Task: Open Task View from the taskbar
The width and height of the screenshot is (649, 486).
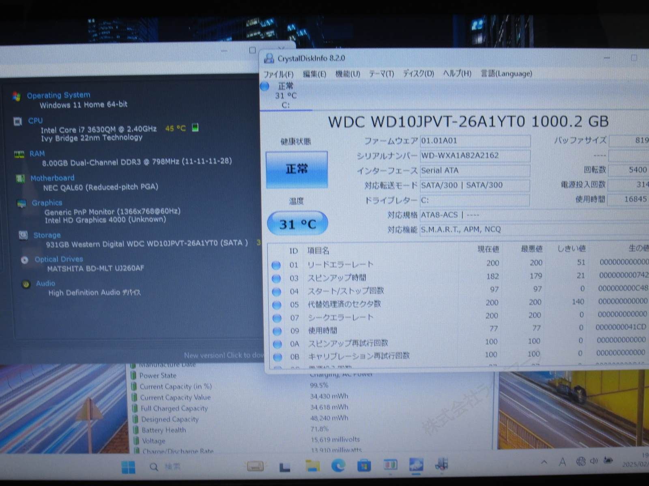Action: click(285, 467)
